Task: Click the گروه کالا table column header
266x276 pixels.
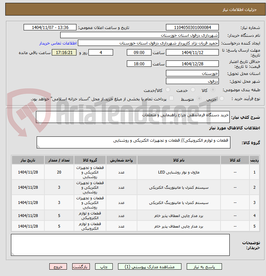Action: [x=90, y=160]
